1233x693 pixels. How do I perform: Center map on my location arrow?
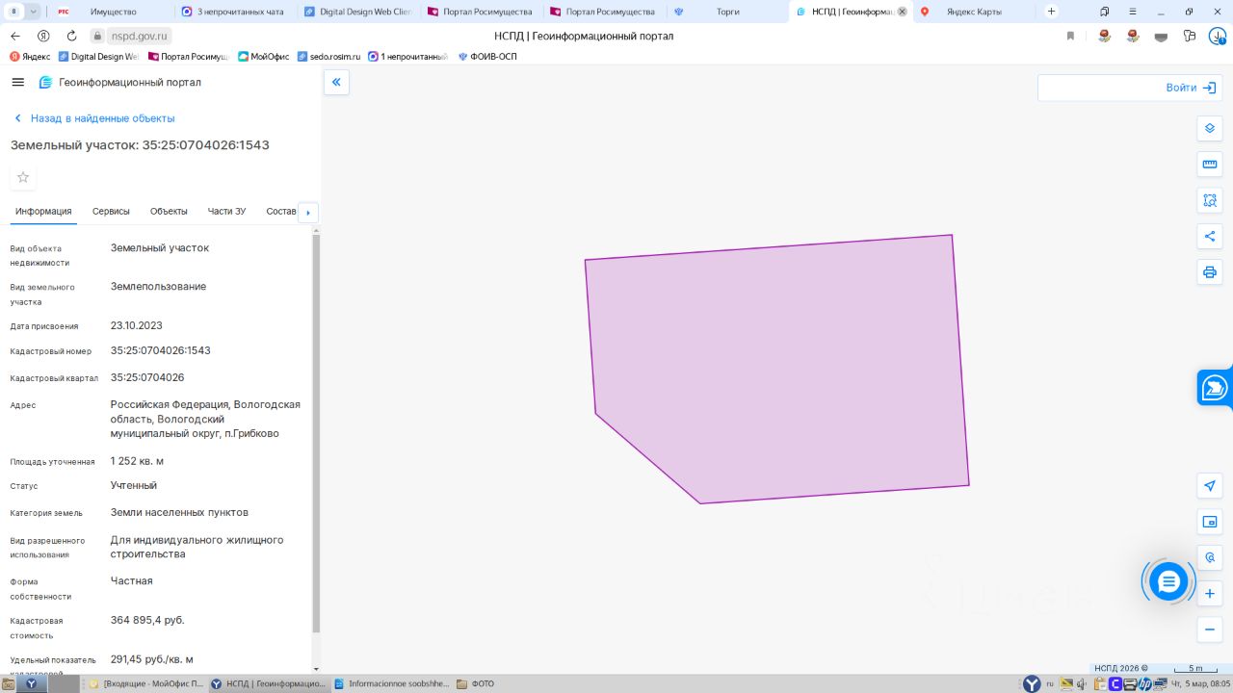click(x=1210, y=485)
